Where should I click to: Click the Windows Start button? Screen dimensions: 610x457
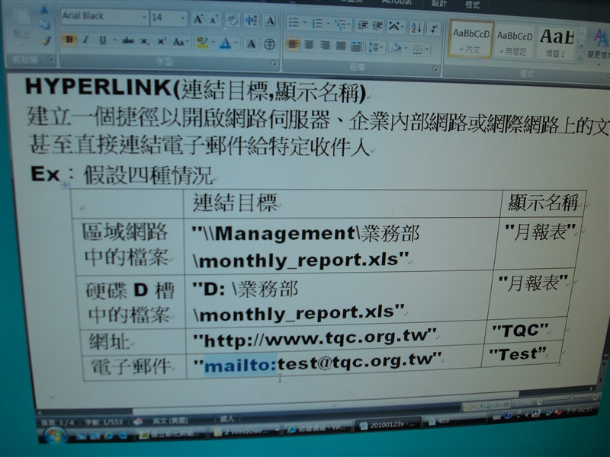click(x=56, y=435)
